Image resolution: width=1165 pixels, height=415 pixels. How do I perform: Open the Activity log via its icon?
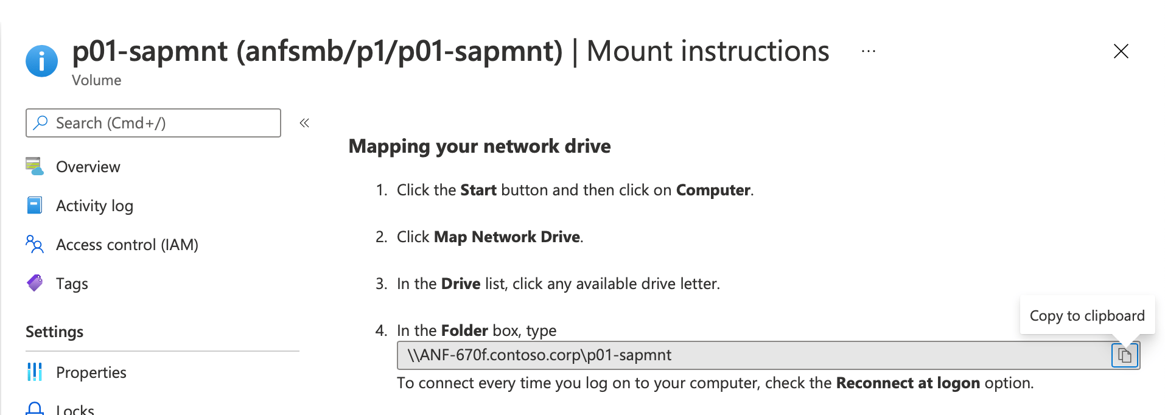click(x=35, y=206)
